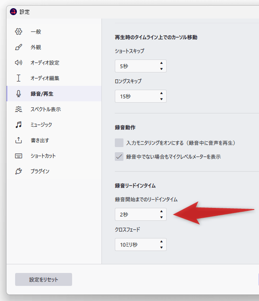The height and width of the screenshot is (301, 259).
Task: Enable 入力モニタリングをオンにする checkbox
Action: pyautogui.click(x=119, y=143)
